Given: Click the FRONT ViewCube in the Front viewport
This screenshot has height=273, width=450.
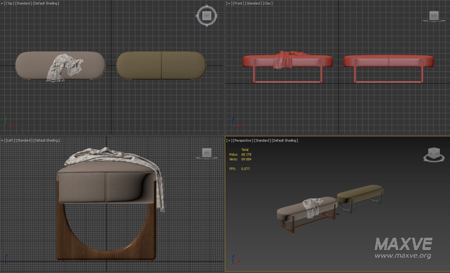Looking at the screenshot, I should point(434,16).
